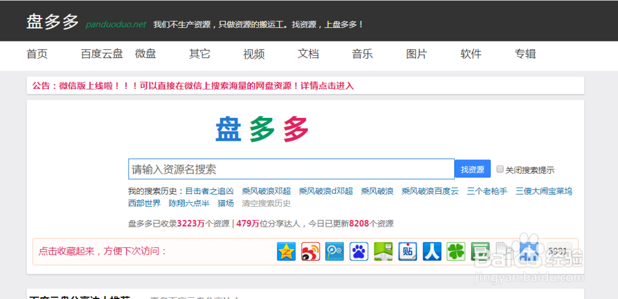Open 首页 navigation tab
618x299 pixels.
coord(37,54)
